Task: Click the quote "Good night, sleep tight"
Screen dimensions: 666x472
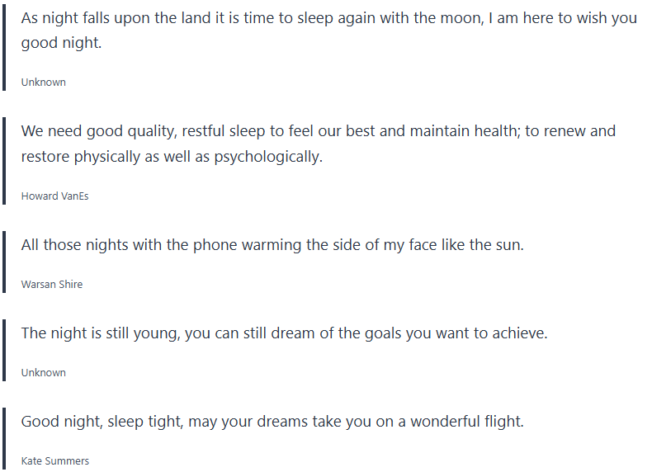Action: point(272,422)
